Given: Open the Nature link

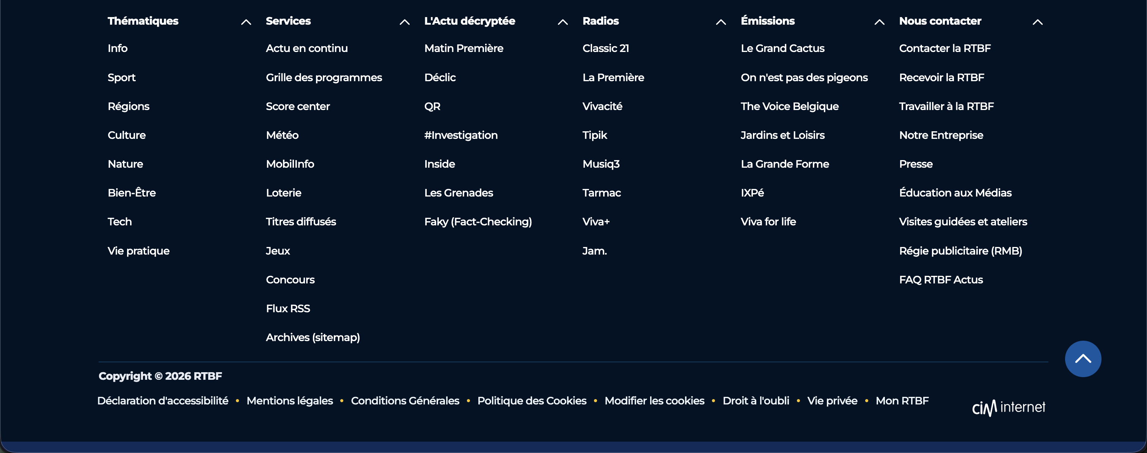Looking at the screenshot, I should point(126,164).
